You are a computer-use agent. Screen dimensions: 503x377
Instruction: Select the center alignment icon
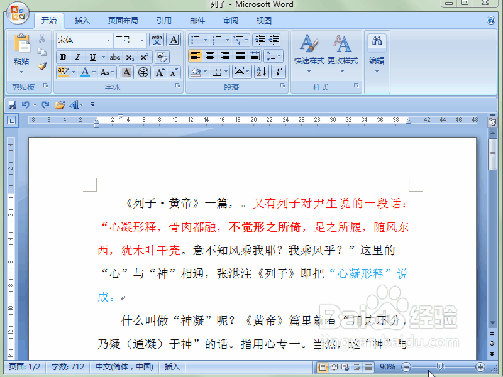pos(209,55)
